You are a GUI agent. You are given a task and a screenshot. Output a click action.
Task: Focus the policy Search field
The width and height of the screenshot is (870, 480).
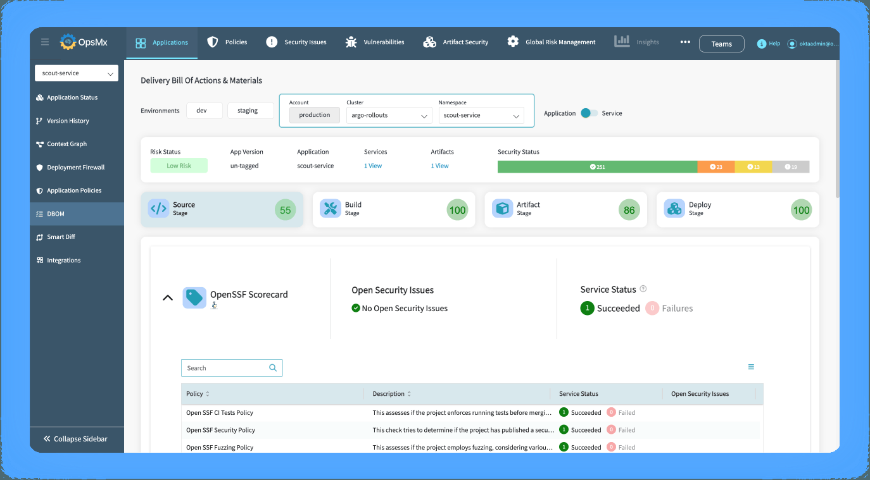click(x=232, y=368)
